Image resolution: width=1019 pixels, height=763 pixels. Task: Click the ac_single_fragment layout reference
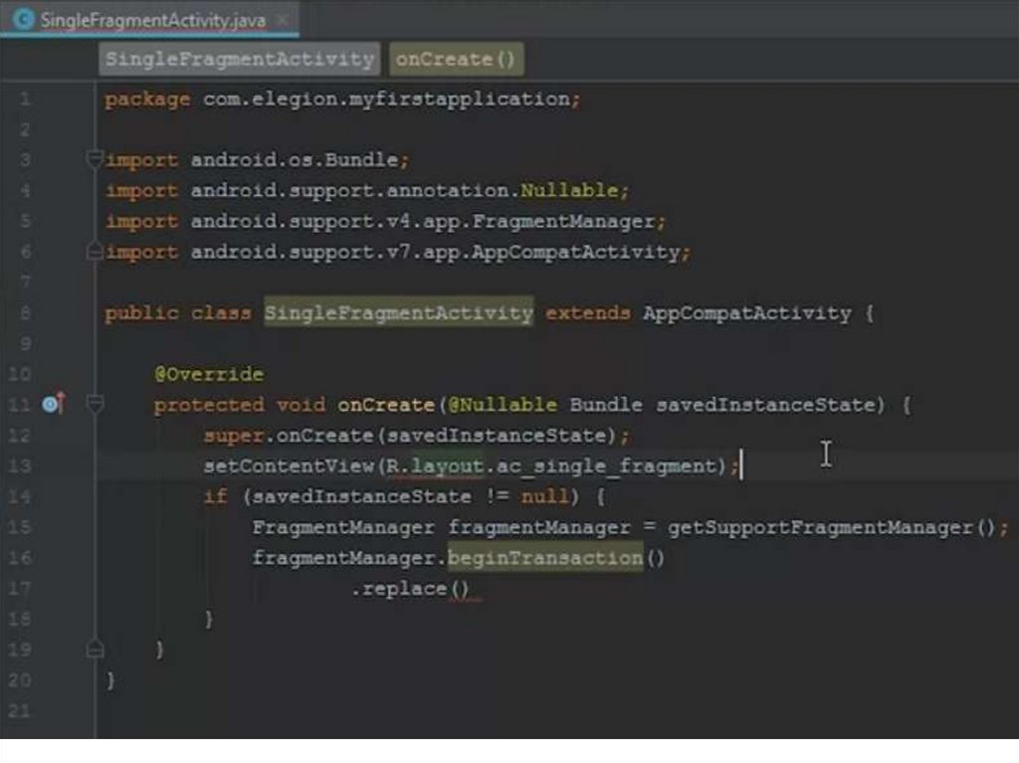tap(618, 466)
